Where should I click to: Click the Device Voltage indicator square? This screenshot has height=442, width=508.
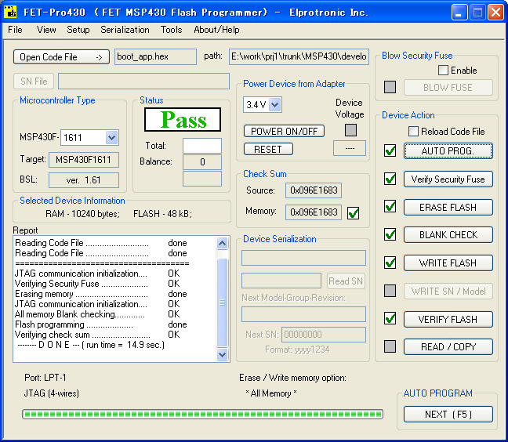pyautogui.click(x=350, y=130)
